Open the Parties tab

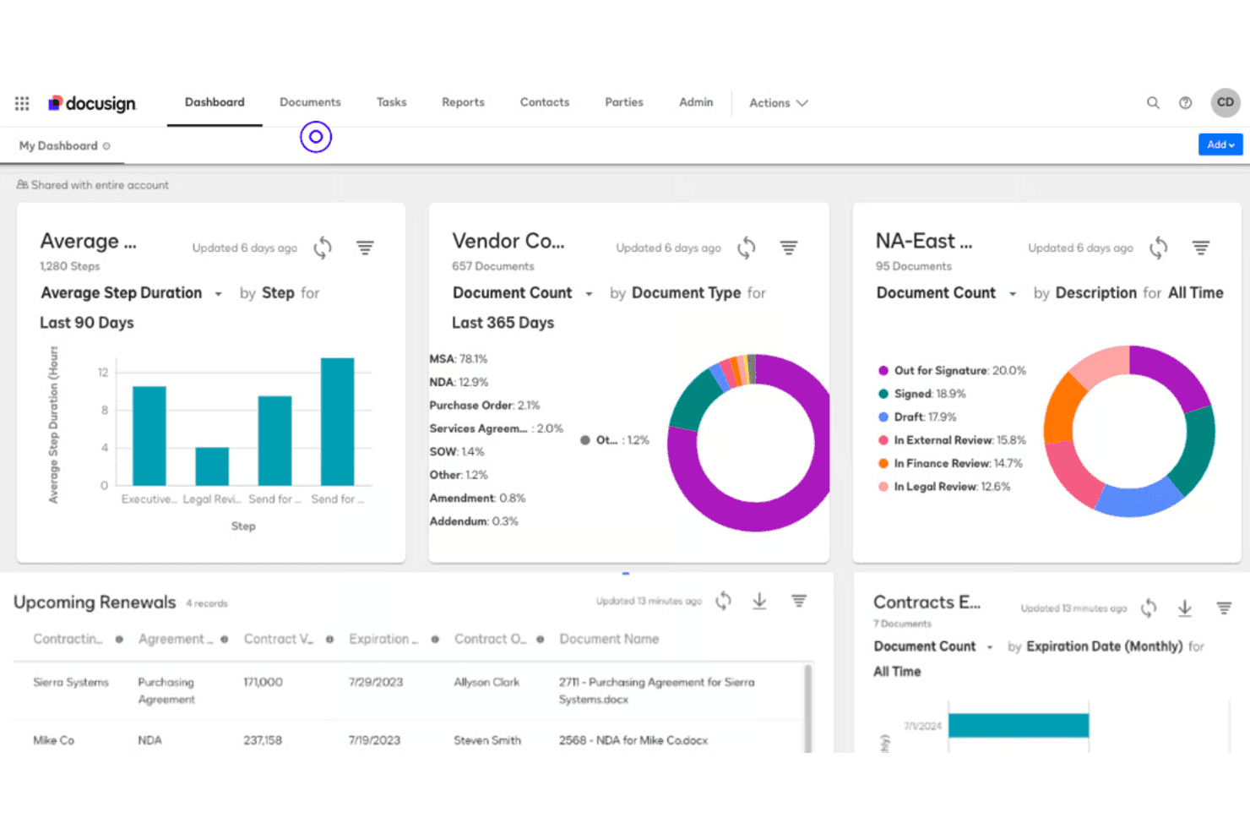point(624,102)
